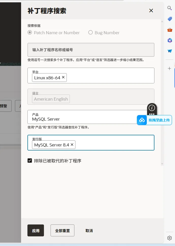The image size is (175, 246).
Task: Click the MySQL Server 8.4 chip text
Action: [52, 145]
